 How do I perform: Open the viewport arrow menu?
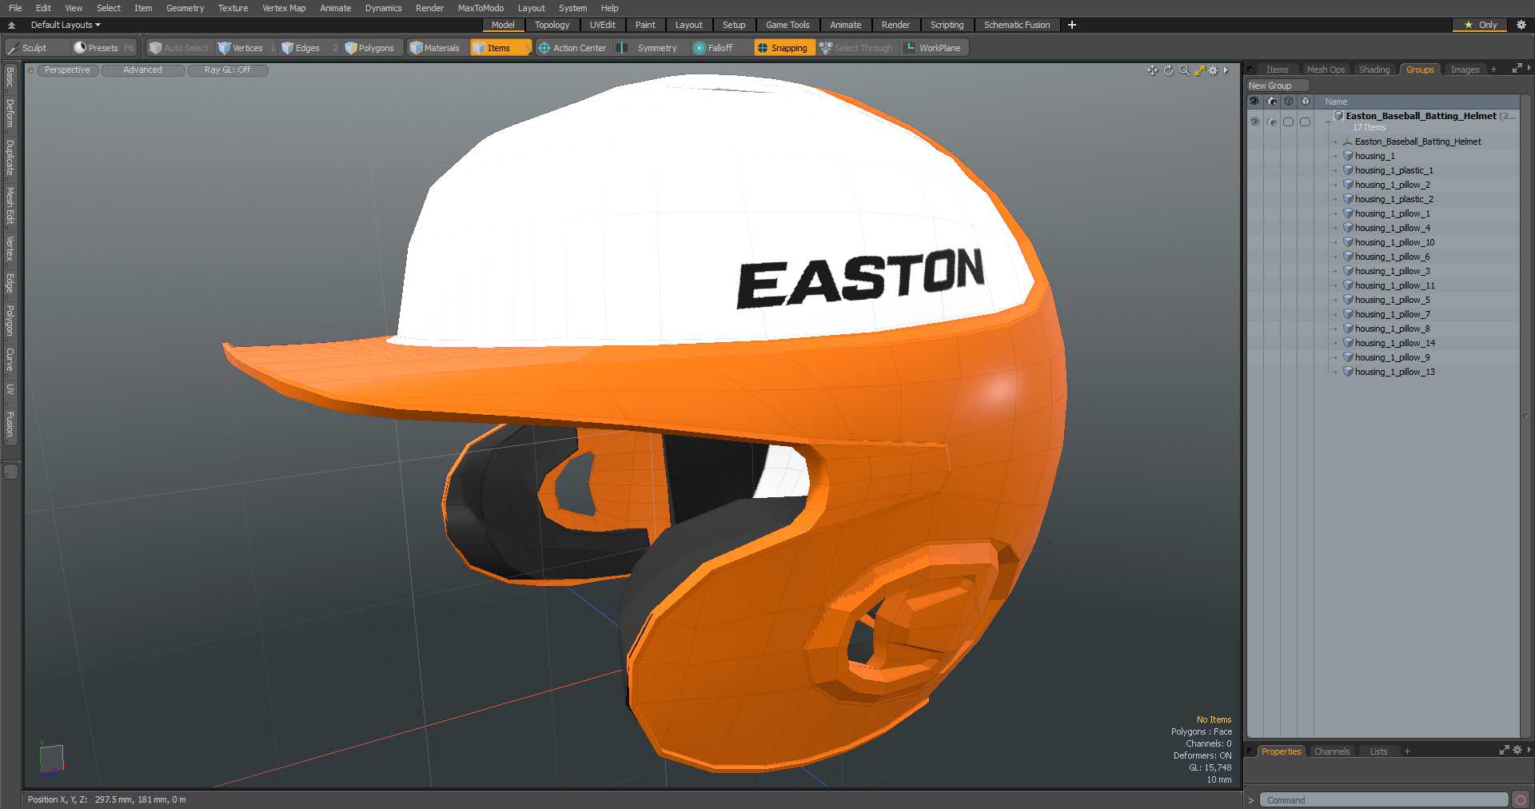click(x=1226, y=70)
